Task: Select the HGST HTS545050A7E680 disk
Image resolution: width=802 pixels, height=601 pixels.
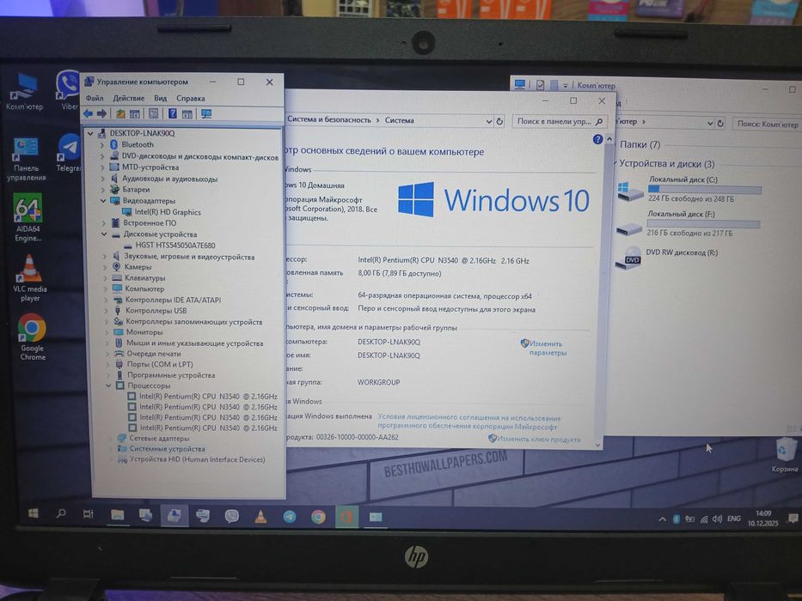Action: [x=174, y=246]
